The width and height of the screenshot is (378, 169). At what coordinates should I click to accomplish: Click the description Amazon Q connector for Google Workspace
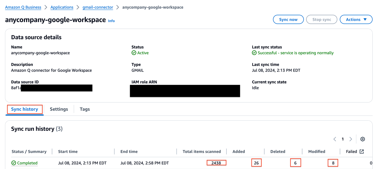click(51, 70)
